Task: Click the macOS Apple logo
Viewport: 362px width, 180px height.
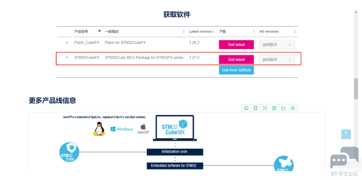Action: 143,129
